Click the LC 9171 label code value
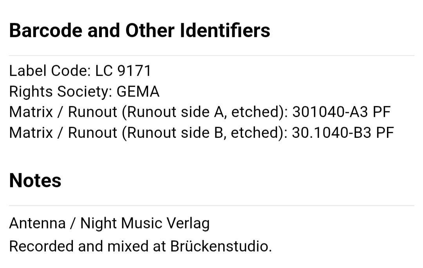 [x=123, y=71]
